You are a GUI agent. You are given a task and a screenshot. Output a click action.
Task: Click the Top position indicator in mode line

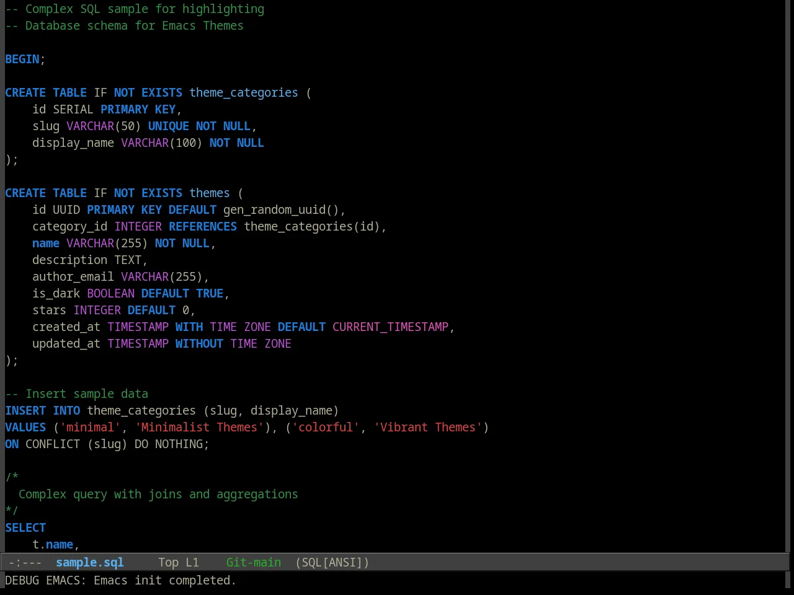tap(168, 562)
